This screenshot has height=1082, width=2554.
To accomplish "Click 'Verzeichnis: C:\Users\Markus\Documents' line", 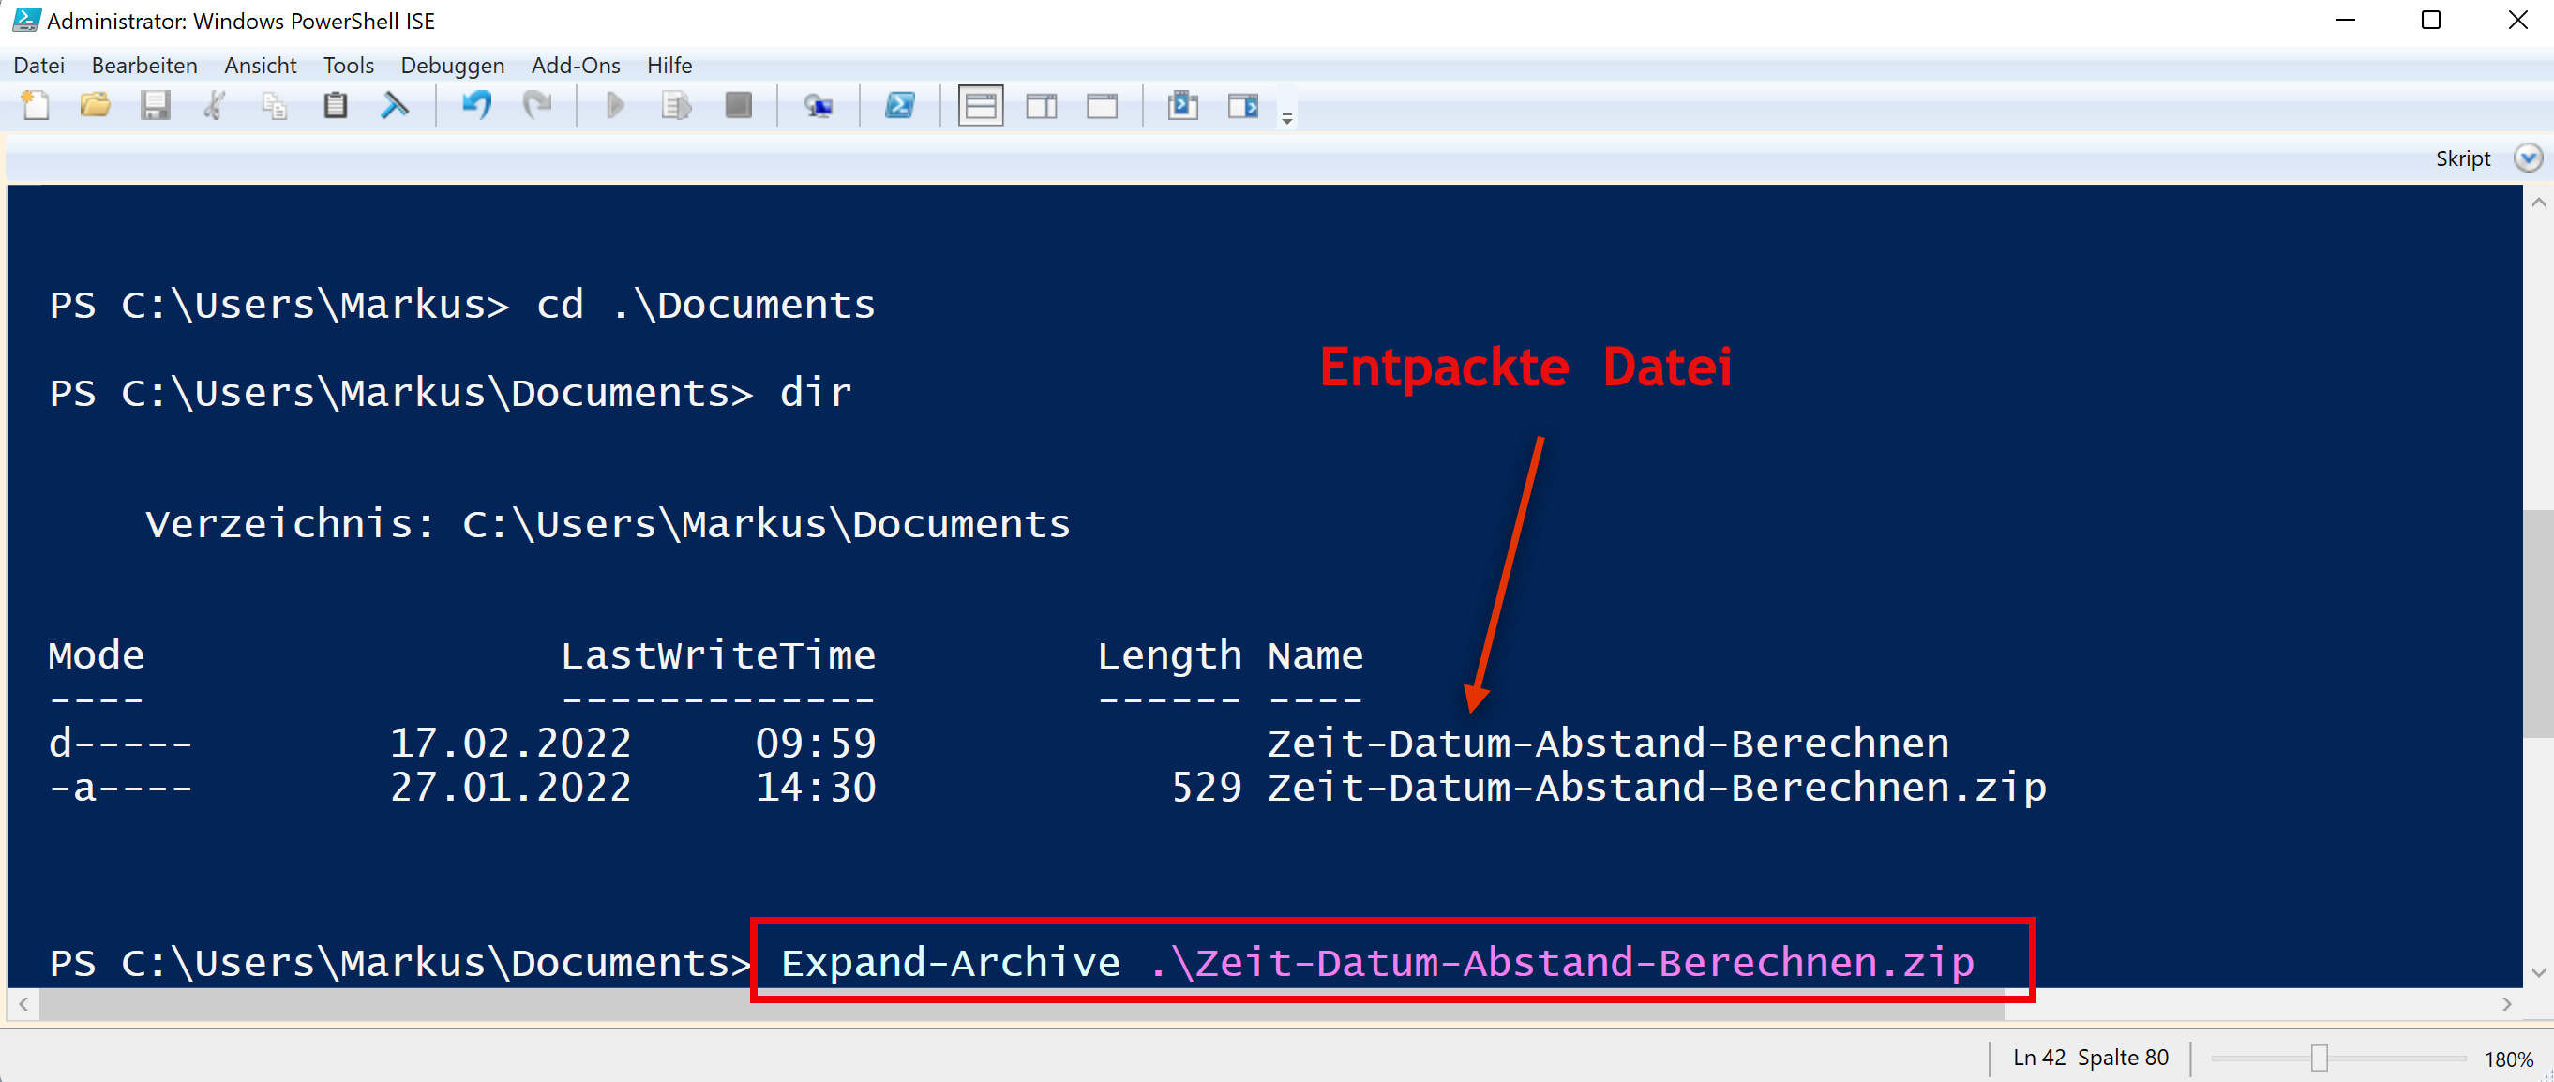I will pyautogui.click(x=608, y=523).
